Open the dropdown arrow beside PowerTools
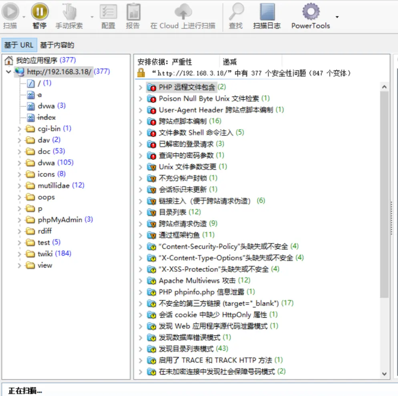 337,17
